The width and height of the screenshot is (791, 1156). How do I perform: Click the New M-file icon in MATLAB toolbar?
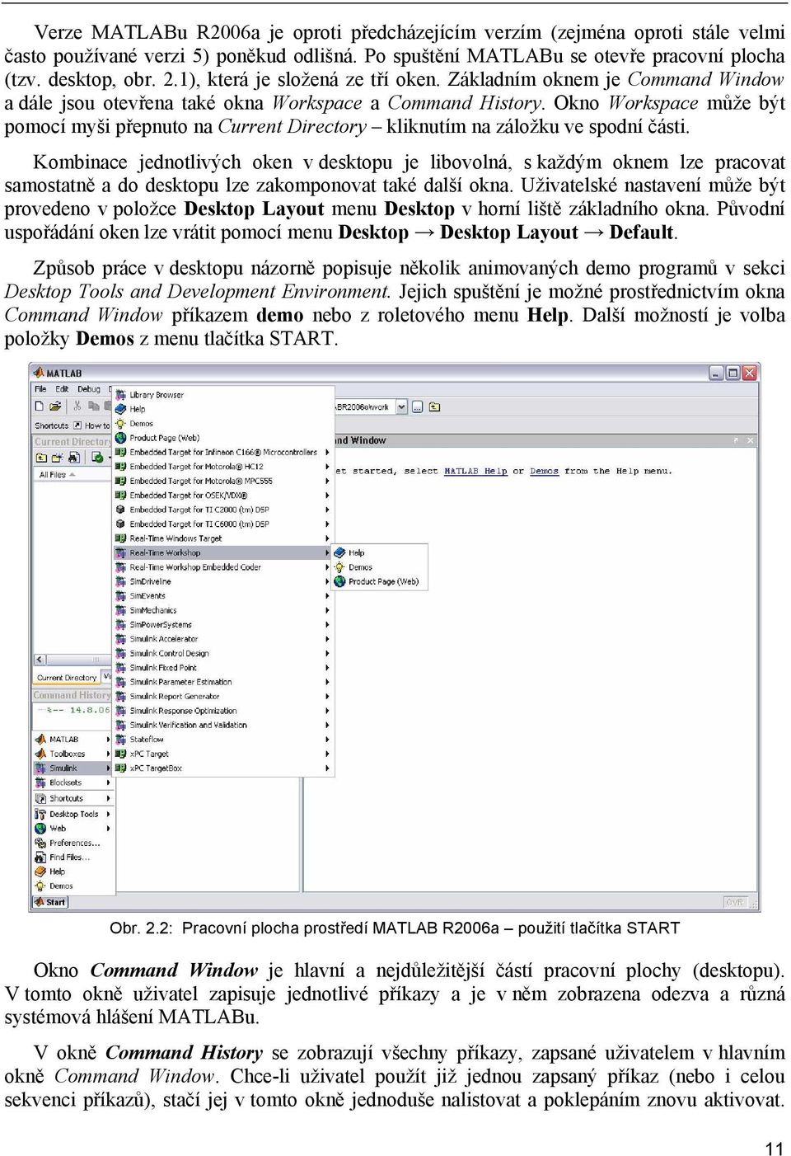tap(40, 406)
